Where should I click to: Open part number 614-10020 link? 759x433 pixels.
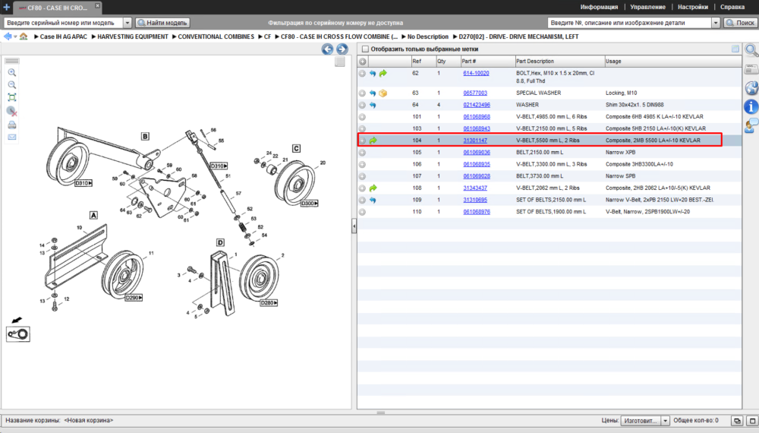pyautogui.click(x=476, y=73)
